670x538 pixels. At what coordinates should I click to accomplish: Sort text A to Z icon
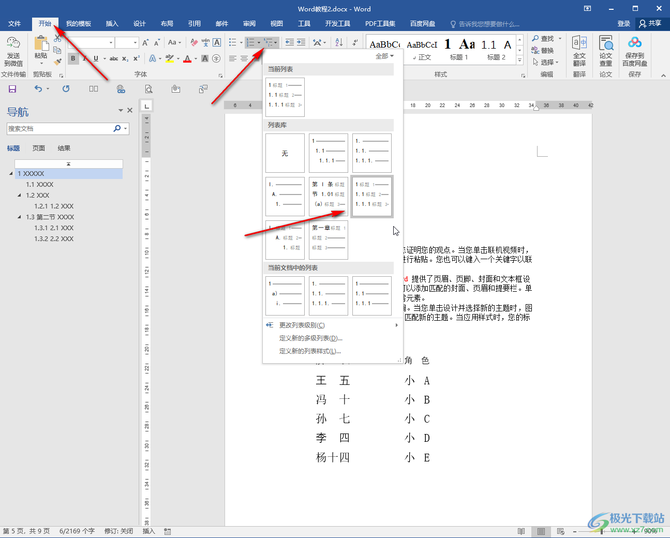[x=339, y=42]
